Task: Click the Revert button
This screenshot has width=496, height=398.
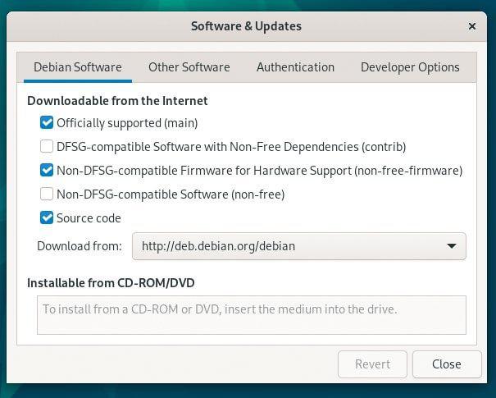Action: point(372,364)
